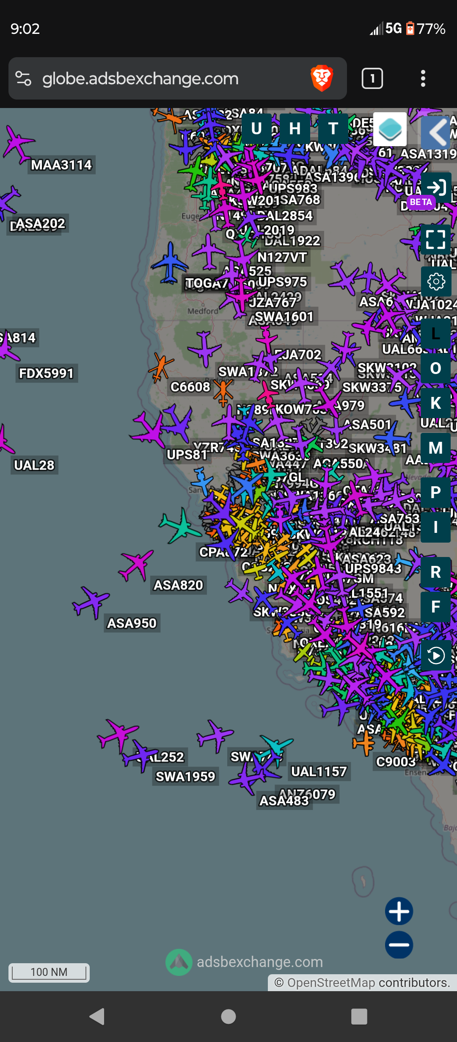This screenshot has width=457, height=1042.
Task: Select the SWA1601 flight label
Action: pyautogui.click(x=284, y=317)
